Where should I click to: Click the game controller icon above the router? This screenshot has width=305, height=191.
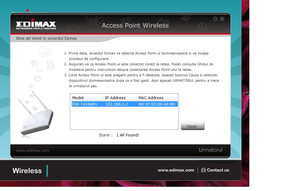click(x=32, y=96)
